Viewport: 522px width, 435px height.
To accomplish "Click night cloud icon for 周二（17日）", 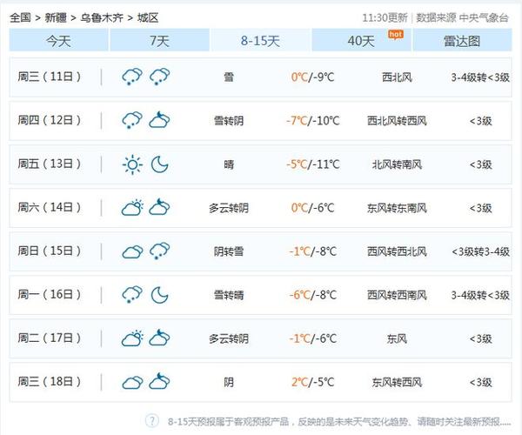I will (x=159, y=338).
